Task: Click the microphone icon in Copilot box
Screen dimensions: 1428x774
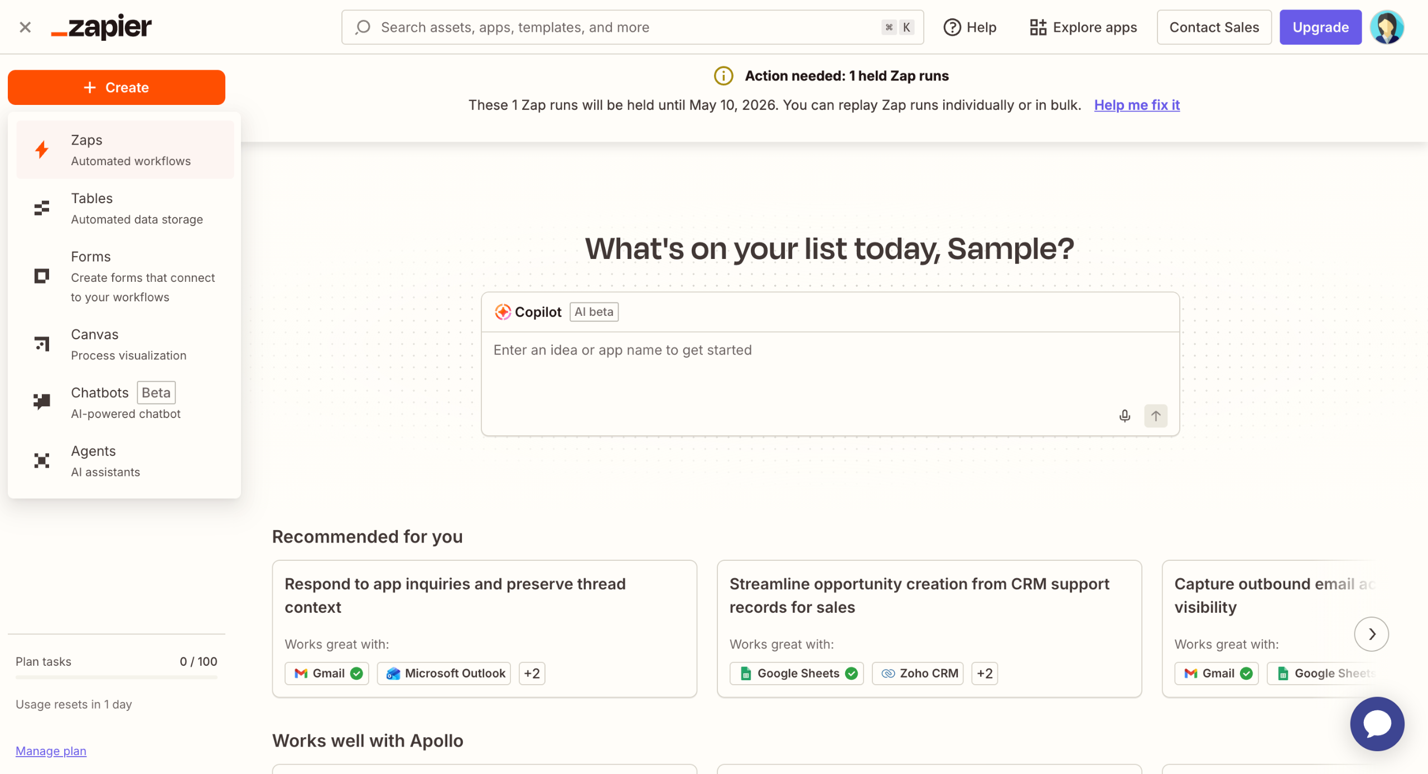Action: (1125, 416)
